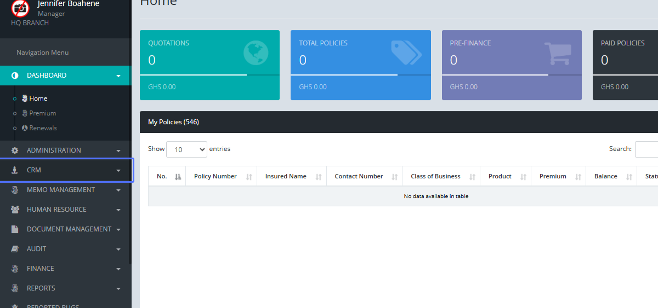Open the Premium submenu item

(43, 113)
